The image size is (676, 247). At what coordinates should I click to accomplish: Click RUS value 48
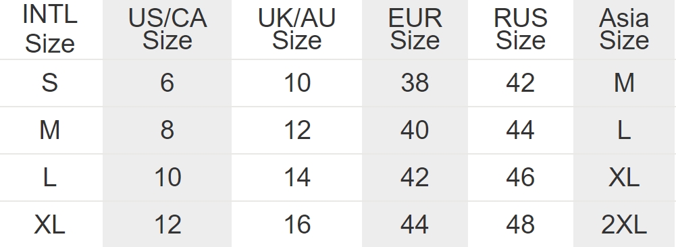point(521,225)
